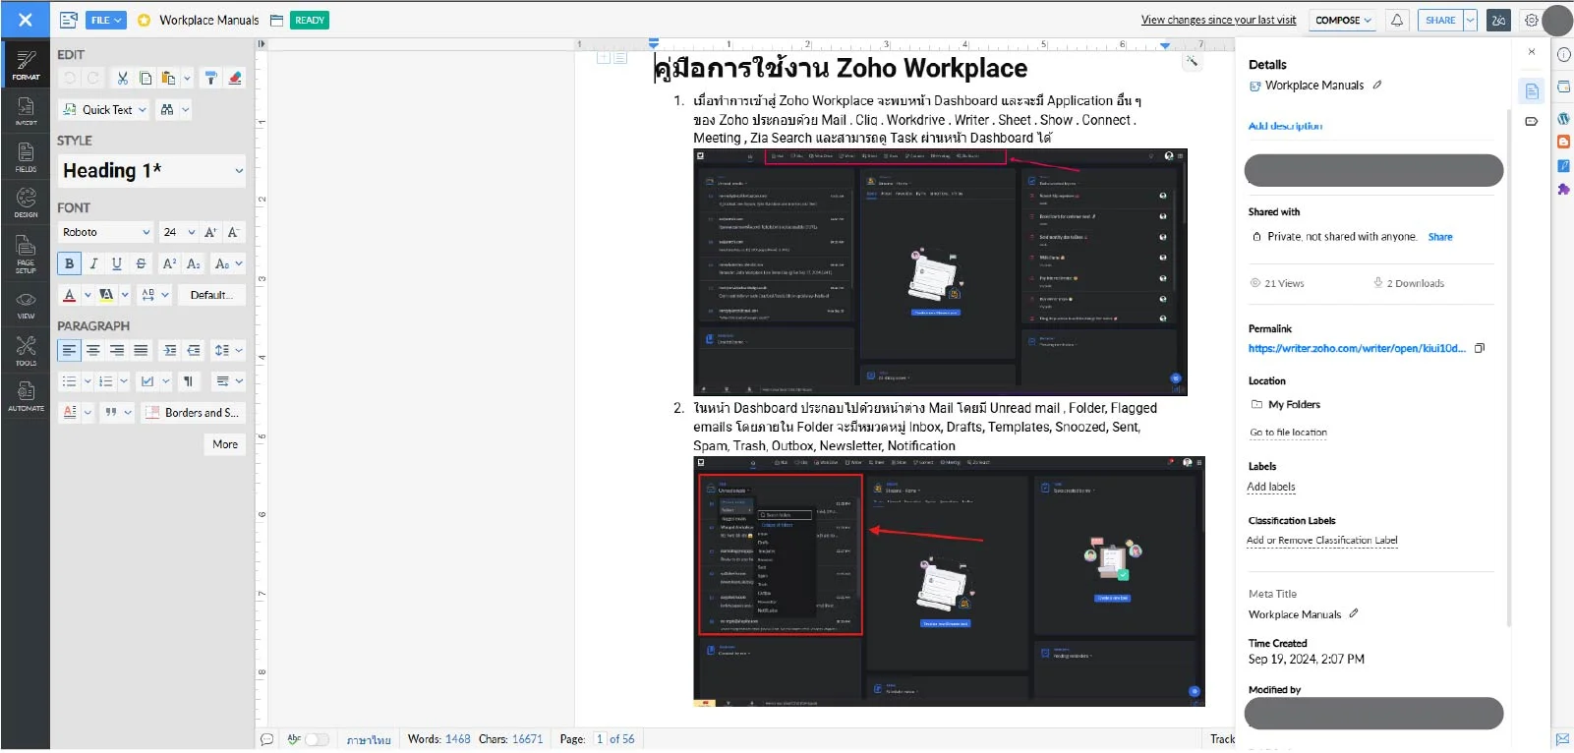
Task: Click the numbered list icon
Action: [106, 381]
